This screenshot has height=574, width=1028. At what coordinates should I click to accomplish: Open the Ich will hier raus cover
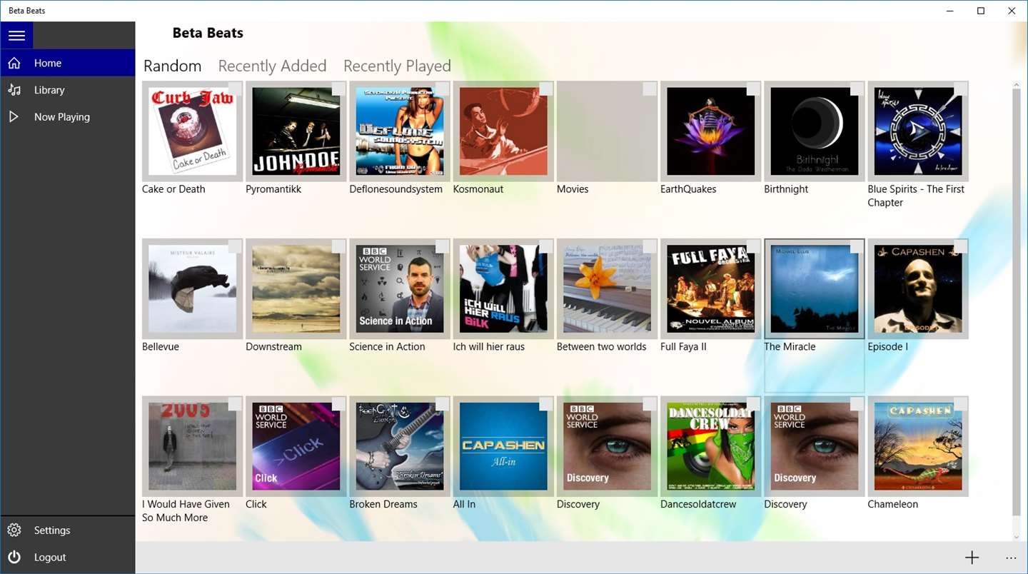coord(503,289)
